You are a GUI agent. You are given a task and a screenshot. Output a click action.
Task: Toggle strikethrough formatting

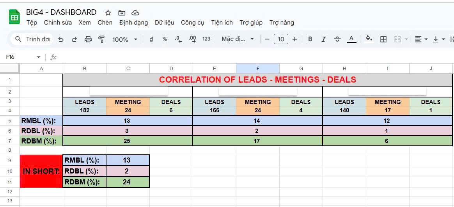pos(337,39)
